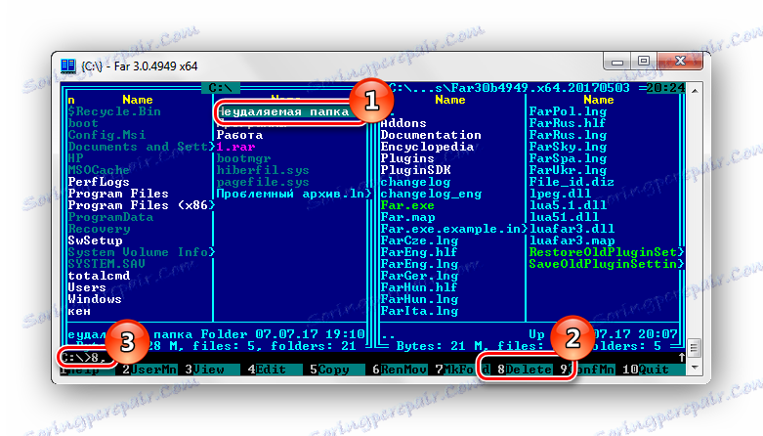The image size is (763, 436).
Task: Select the Windows folder
Action: click(95, 298)
